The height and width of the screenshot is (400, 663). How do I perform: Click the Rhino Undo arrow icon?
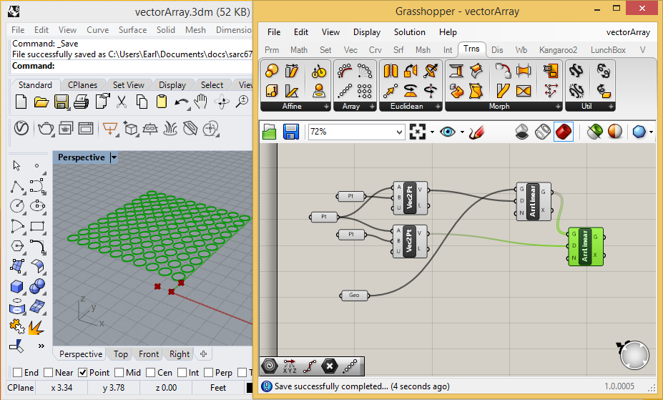182,102
